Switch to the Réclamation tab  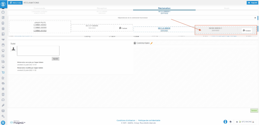[164, 8]
